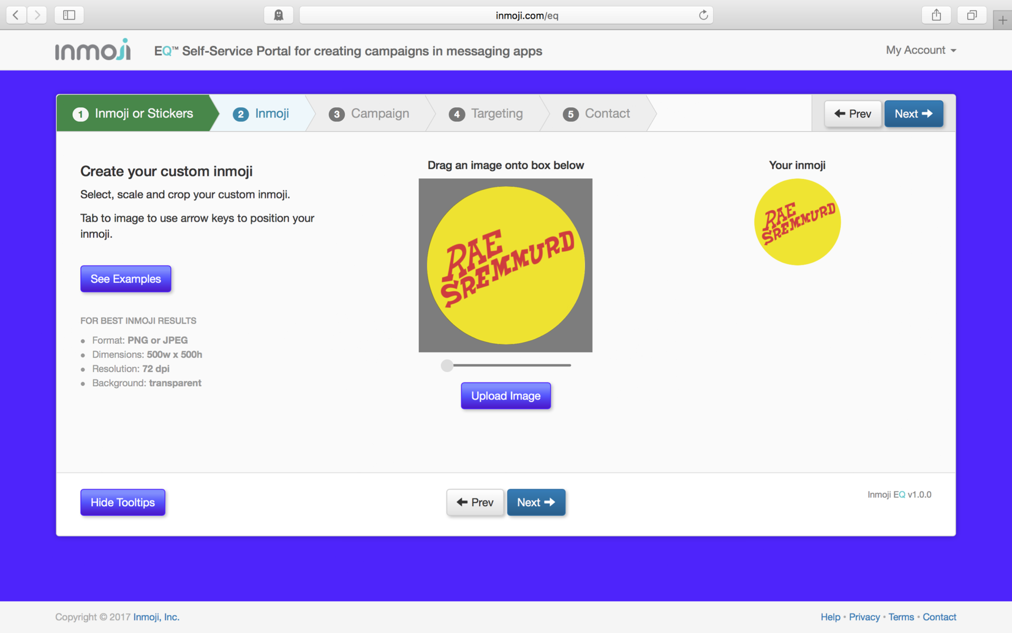1012x633 pixels.
Task: Click the inmoji logo
Action: coord(93,50)
